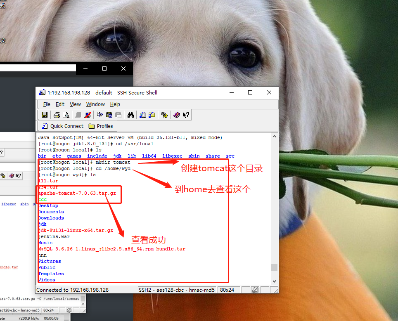Open the File menu
Viewport: 398px width, 321px height.
tap(47, 104)
